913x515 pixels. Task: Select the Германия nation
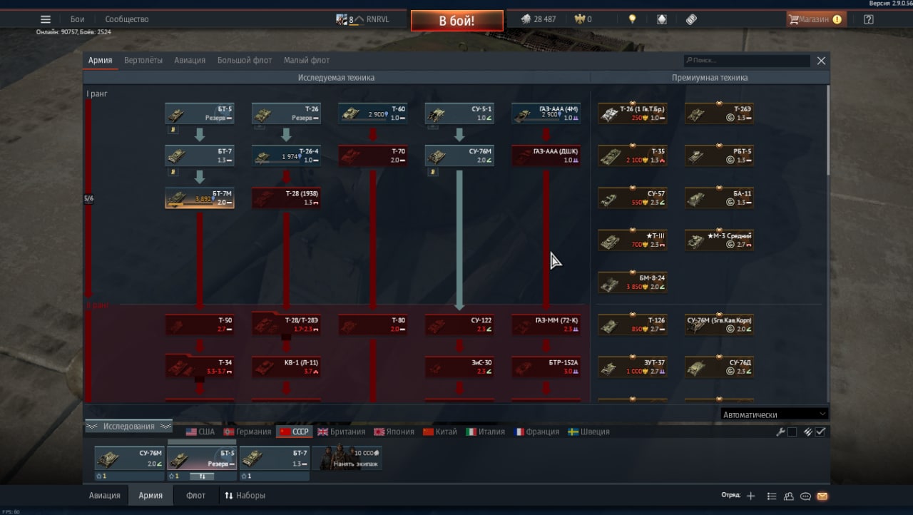click(x=247, y=432)
